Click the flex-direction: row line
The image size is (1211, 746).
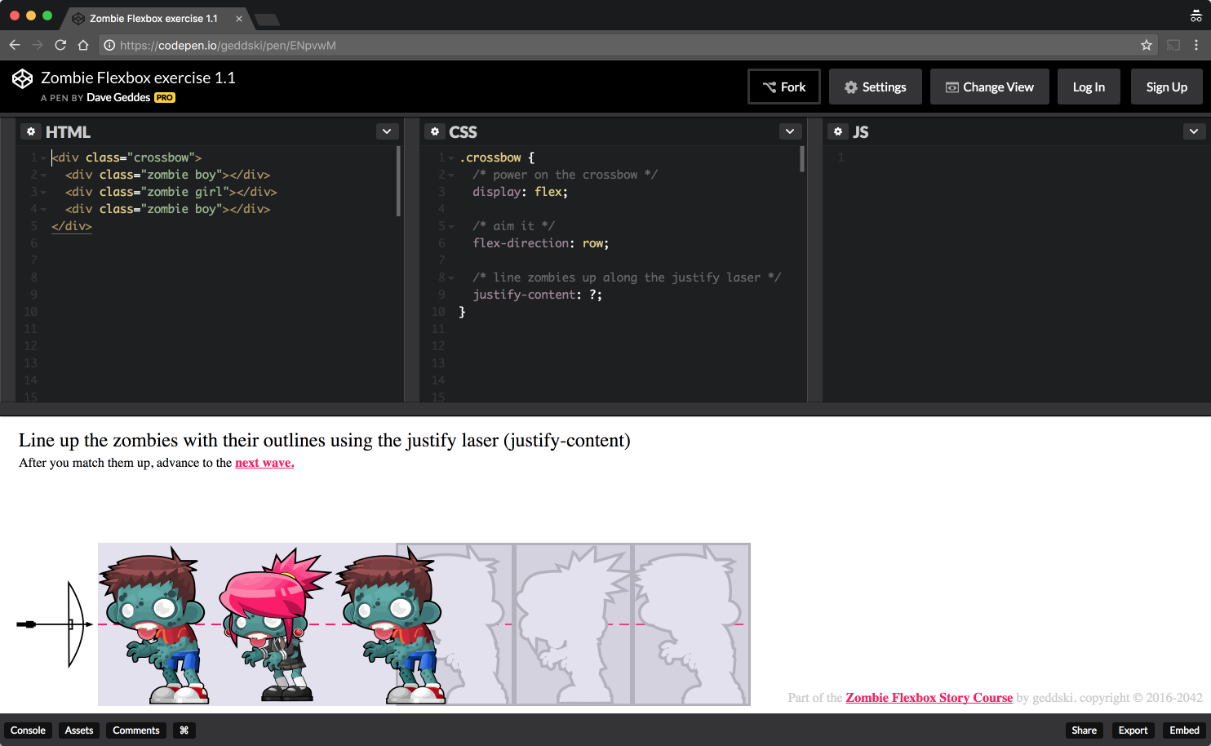(x=541, y=243)
